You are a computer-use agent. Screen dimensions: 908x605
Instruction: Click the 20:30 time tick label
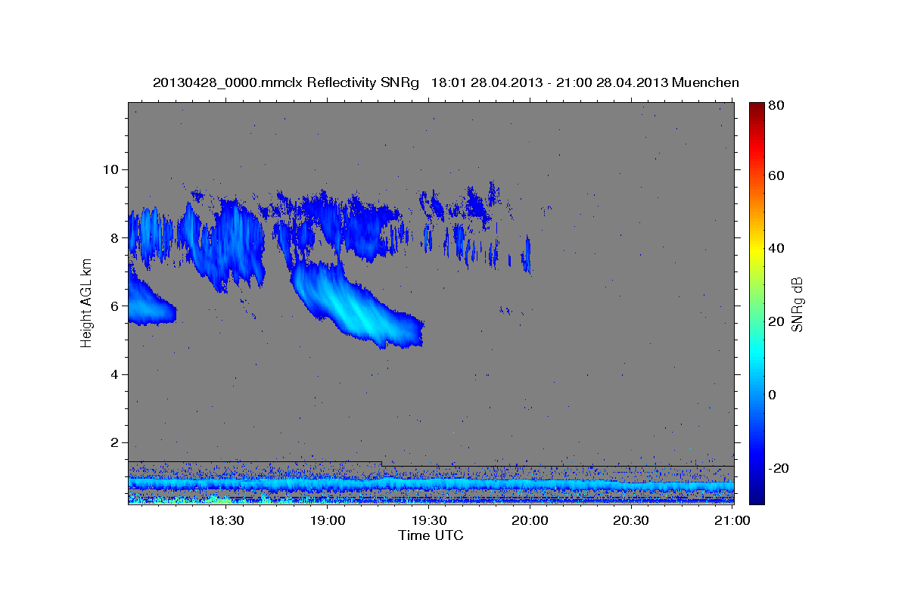tap(632, 520)
